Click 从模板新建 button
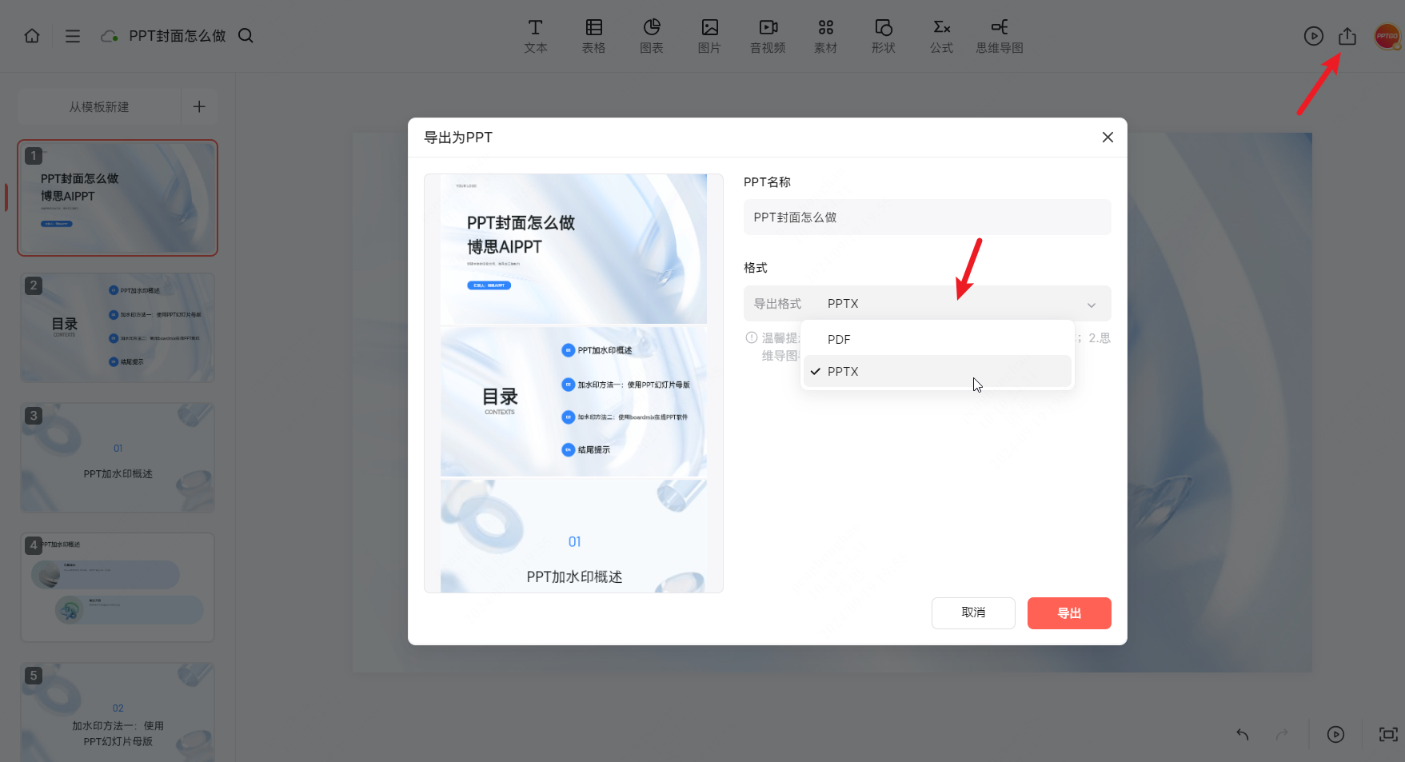 point(99,107)
